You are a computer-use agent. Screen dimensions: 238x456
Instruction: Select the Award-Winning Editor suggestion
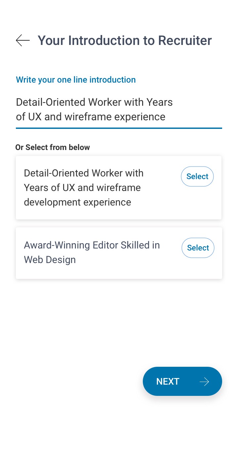click(x=198, y=248)
